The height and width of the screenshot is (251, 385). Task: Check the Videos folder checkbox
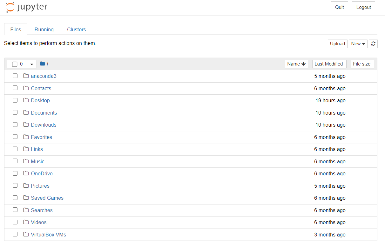[x=15, y=222]
